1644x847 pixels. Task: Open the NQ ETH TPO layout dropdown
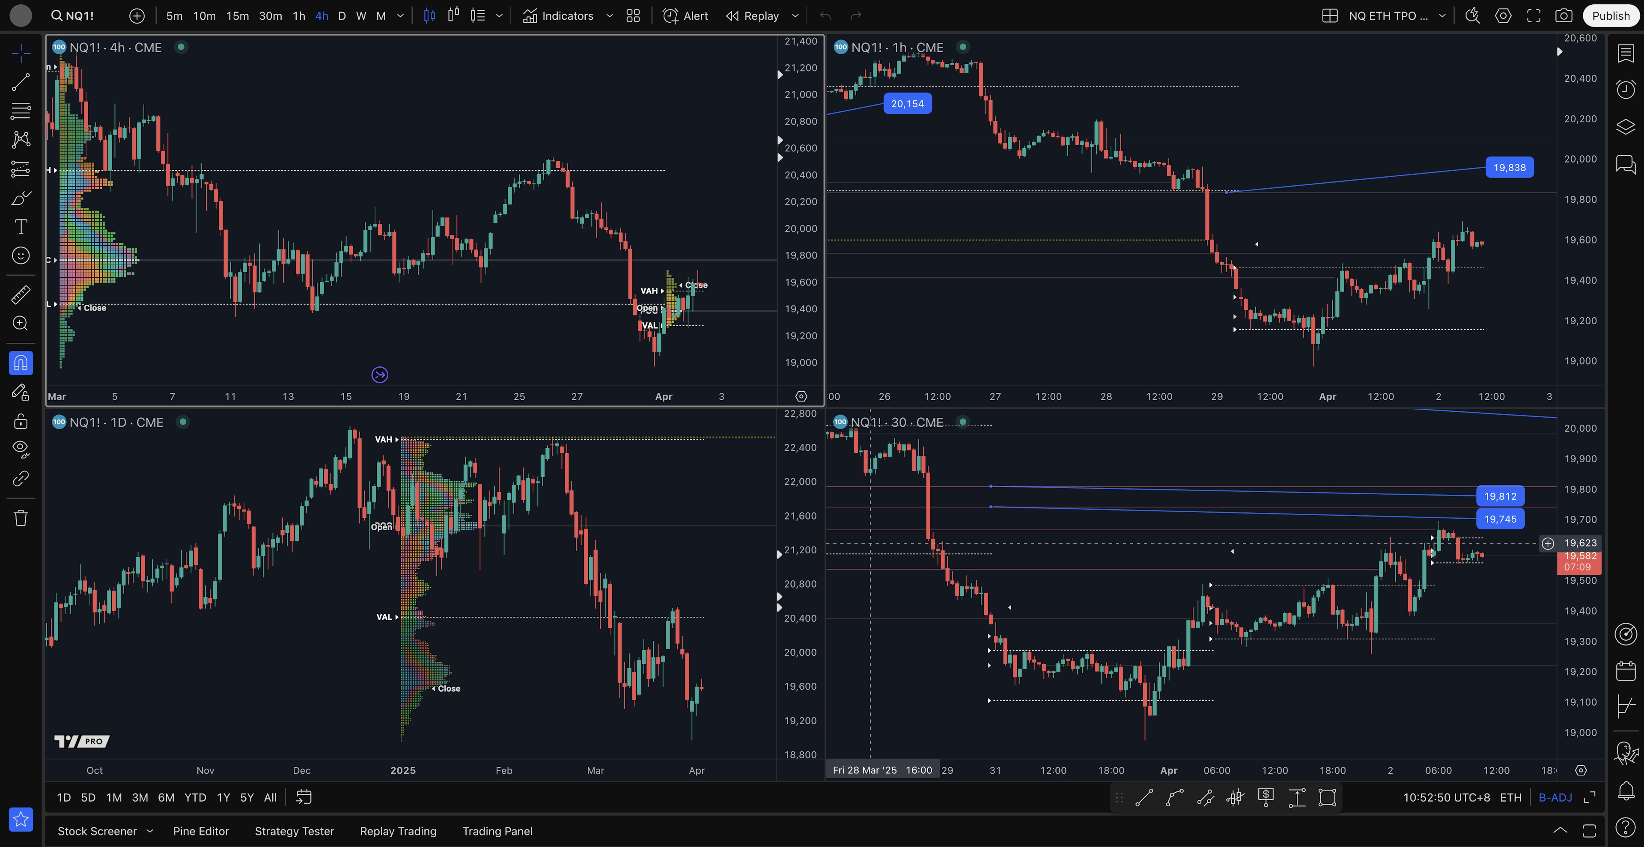tap(1442, 16)
